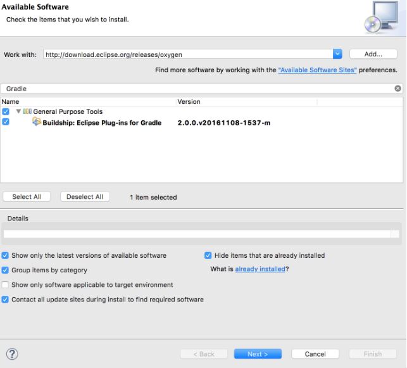Viewport: 407px width, 368px height.
Task: Click the Details area scrollbar
Action: pos(395,234)
